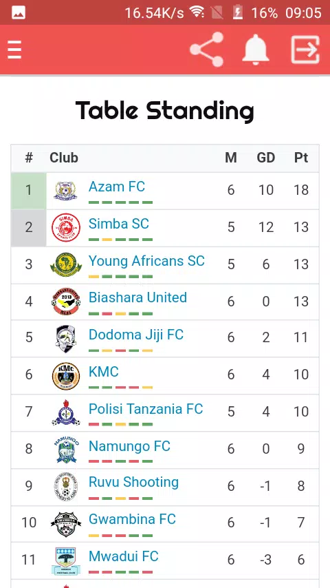
Task: Tap the KMC club badge
Action: [66, 376]
